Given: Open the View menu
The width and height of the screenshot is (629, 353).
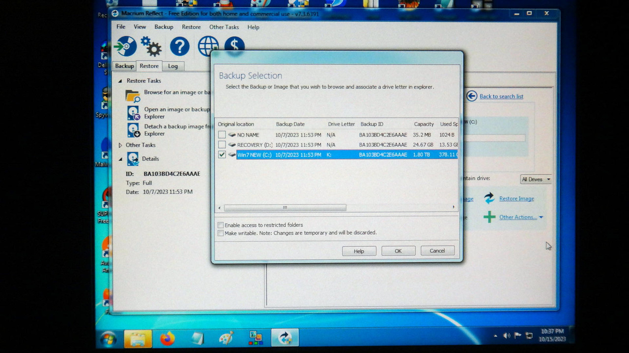Looking at the screenshot, I should pos(140,27).
